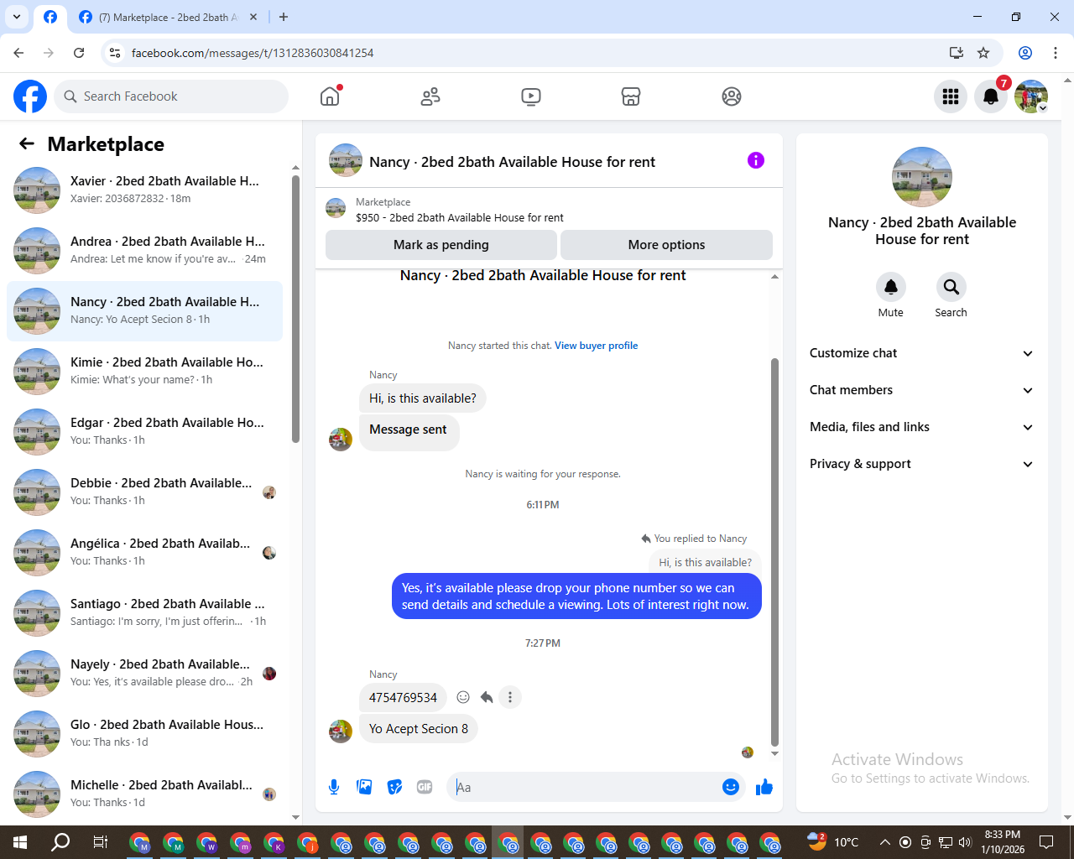React to message 4754769534 with emoji
The height and width of the screenshot is (859, 1074).
tap(463, 697)
